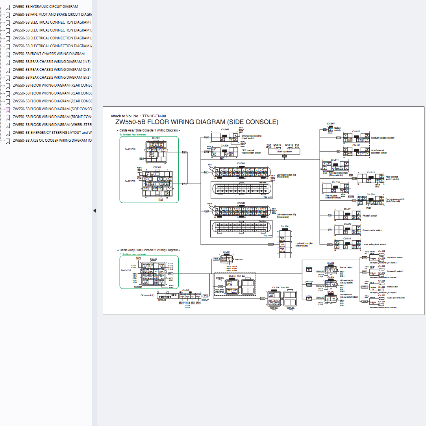Click 'Diode unit (L)' label
Image resolution: width=426 pixels, height=426 pixels.
147,295
